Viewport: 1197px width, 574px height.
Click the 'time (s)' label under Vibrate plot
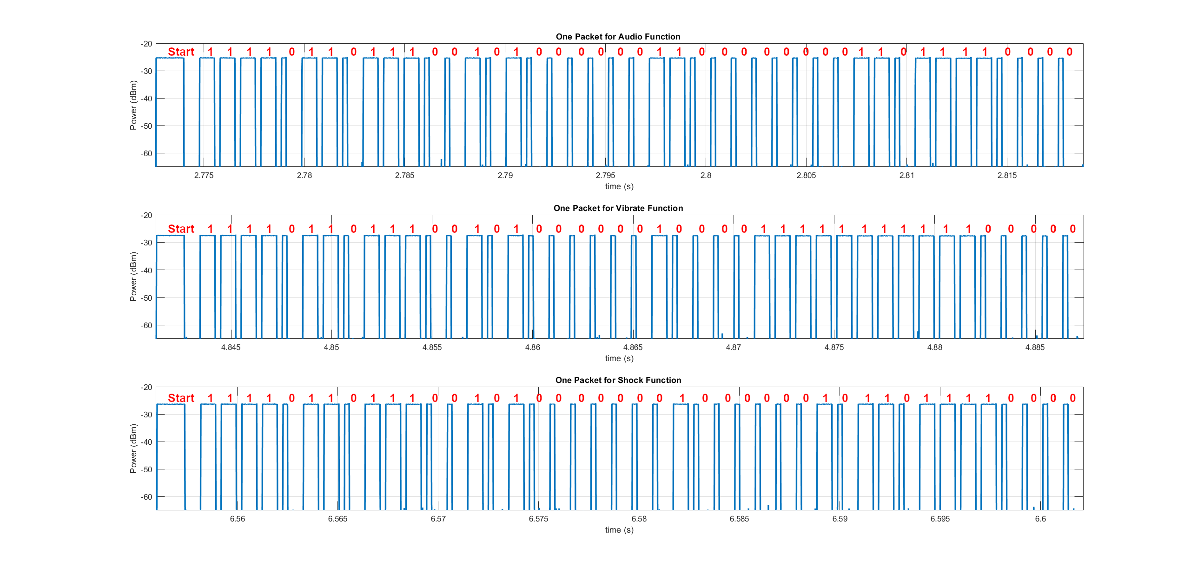click(619, 358)
